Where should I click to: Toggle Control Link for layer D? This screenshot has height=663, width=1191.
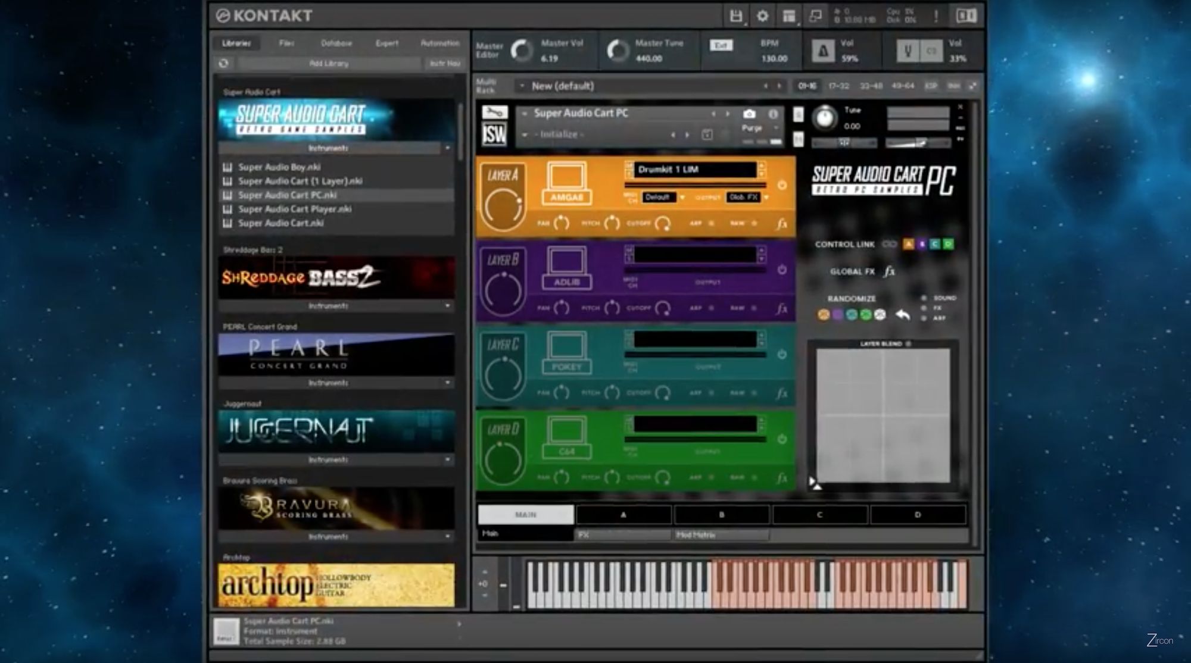point(948,244)
